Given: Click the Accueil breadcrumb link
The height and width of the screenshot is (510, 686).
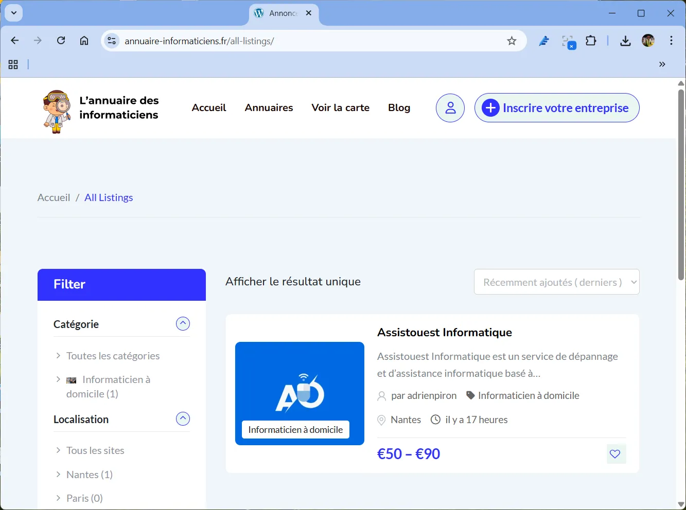Looking at the screenshot, I should [54, 197].
